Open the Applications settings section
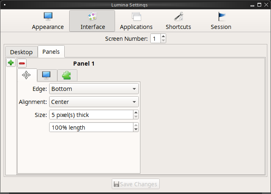The image size is (271, 194). tap(136, 21)
